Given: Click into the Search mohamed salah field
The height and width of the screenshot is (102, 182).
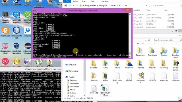Looking at the screenshot, I should click(x=167, y=40).
